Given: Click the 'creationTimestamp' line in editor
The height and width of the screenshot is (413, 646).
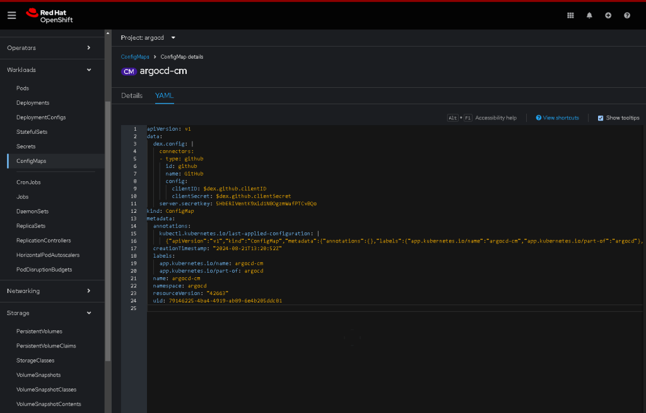Looking at the screenshot, I should tap(218, 248).
